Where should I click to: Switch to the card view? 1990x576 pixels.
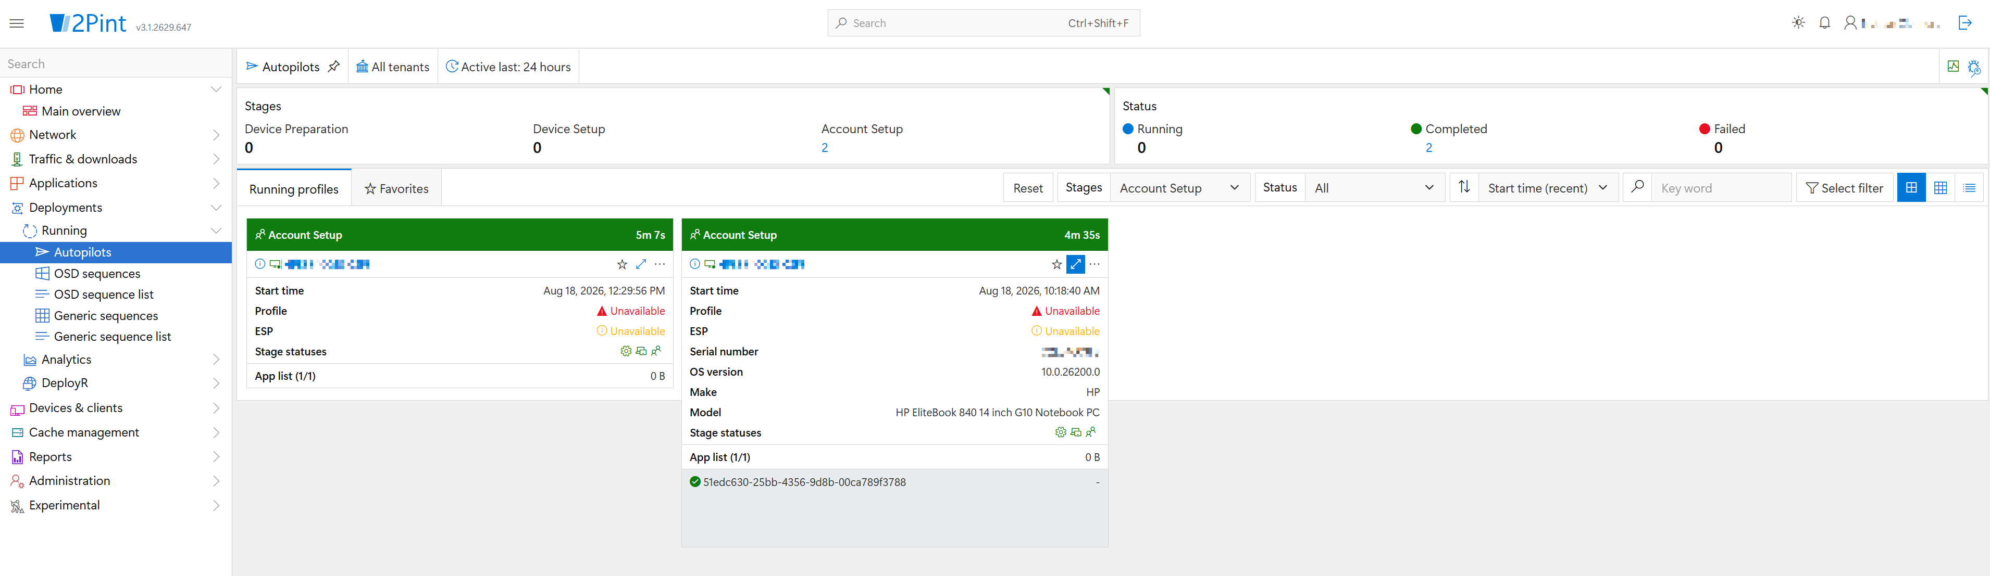click(1911, 187)
